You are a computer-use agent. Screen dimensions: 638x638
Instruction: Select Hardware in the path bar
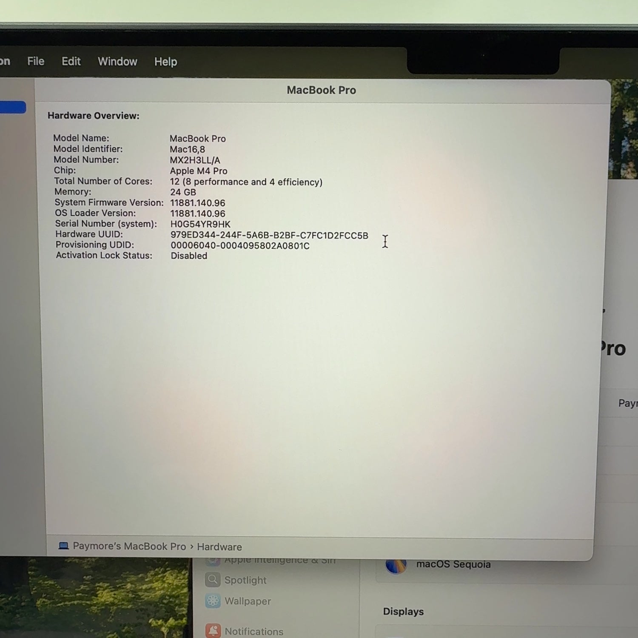(x=219, y=547)
